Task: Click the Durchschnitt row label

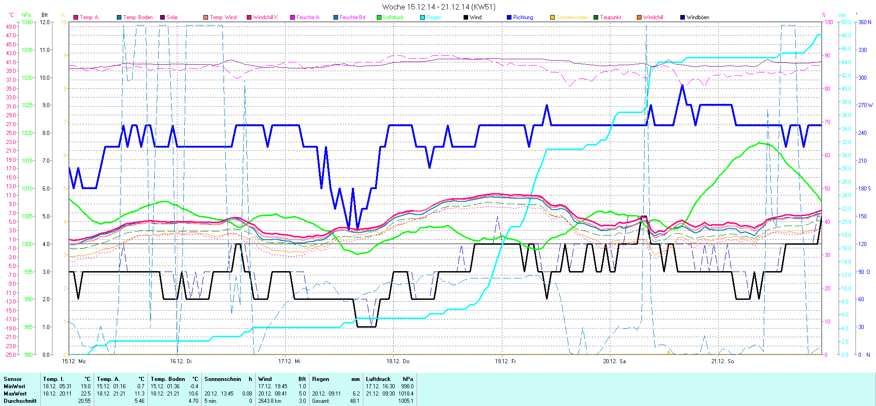Action: tap(20, 401)
